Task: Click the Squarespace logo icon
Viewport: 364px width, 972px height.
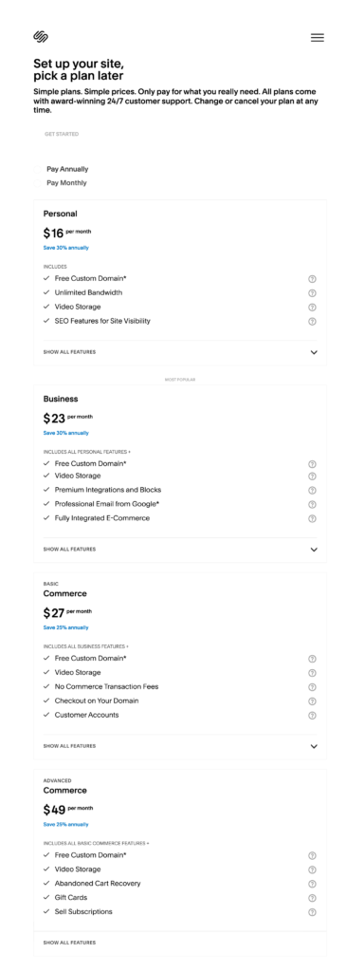Action: click(x=41, y=37)
